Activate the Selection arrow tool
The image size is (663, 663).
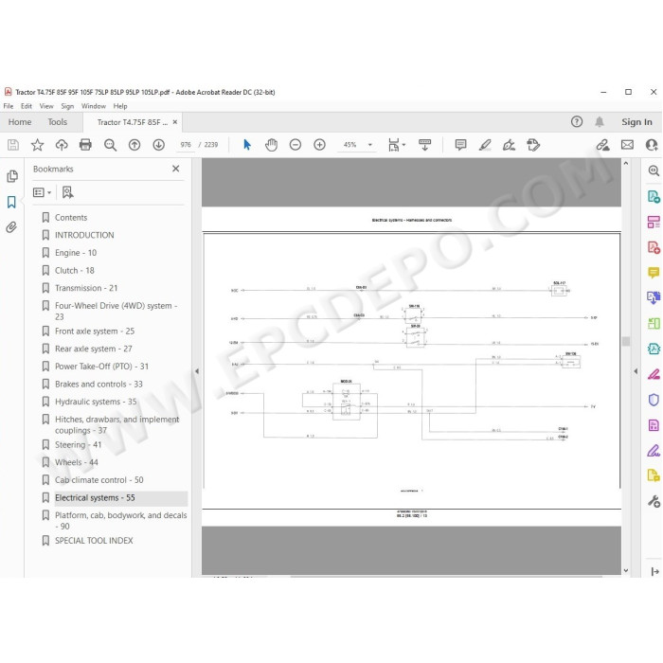(247, 145)
